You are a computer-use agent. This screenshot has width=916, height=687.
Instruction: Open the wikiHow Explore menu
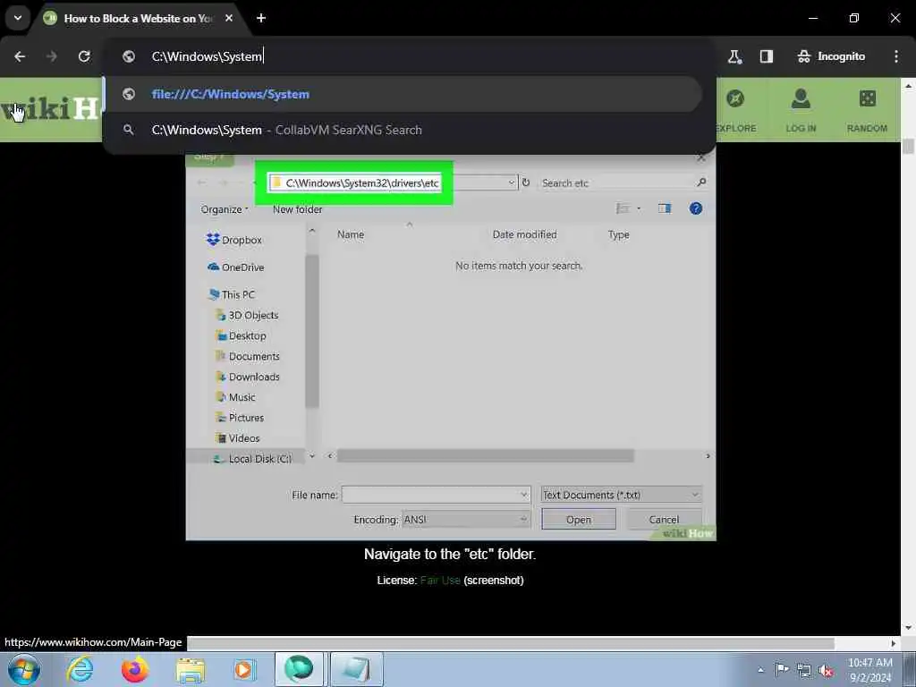click(735, 110)
